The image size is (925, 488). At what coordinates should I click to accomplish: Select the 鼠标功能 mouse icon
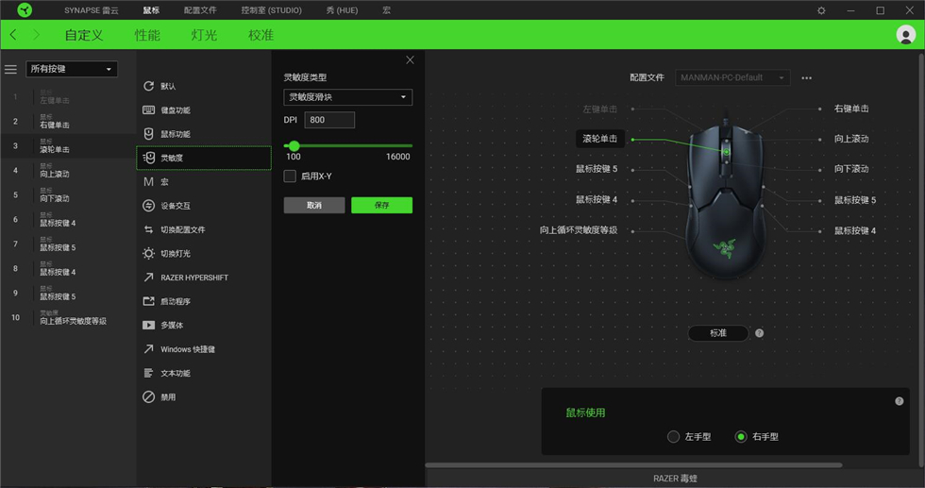tap(149, 134)
